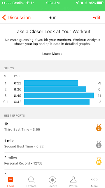Tap the bronze third-place medal icon

(x=99, y=127)
